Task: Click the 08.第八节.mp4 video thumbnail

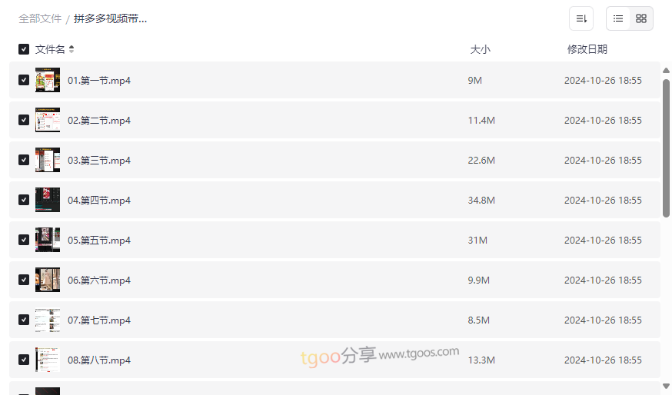Action: coord(48,360)
